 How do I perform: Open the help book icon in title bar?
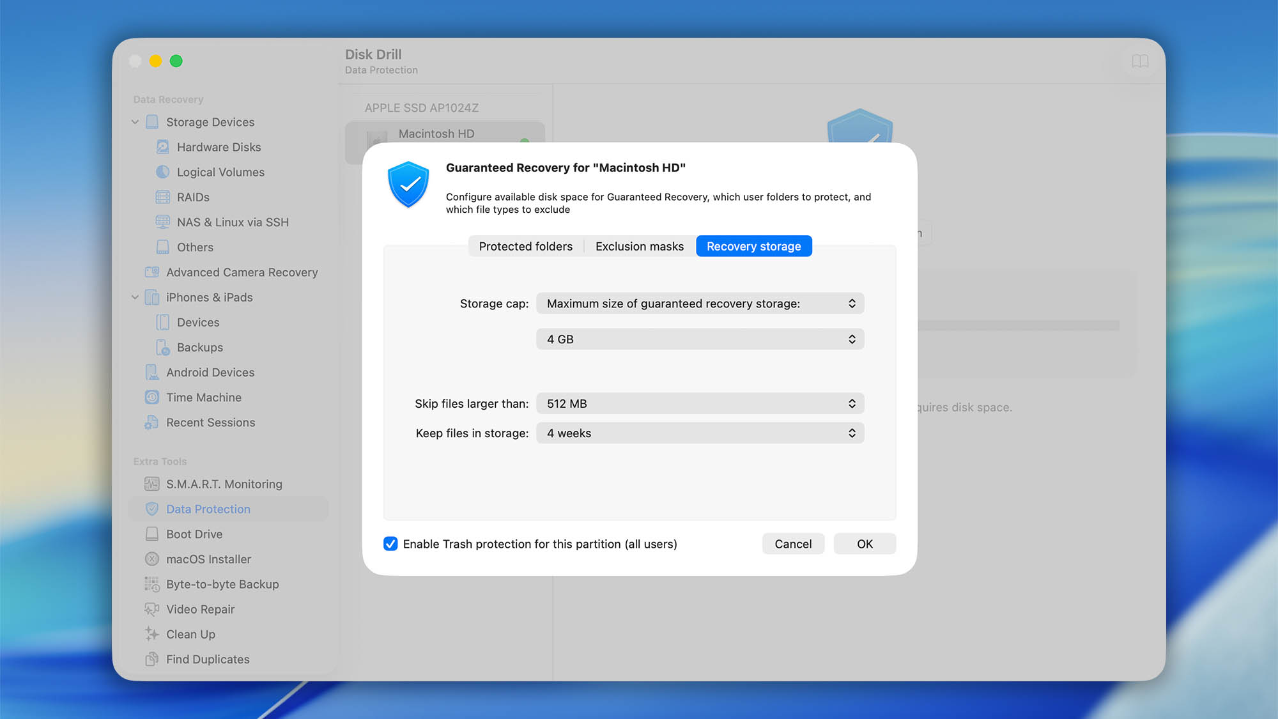pos(1140,61)
